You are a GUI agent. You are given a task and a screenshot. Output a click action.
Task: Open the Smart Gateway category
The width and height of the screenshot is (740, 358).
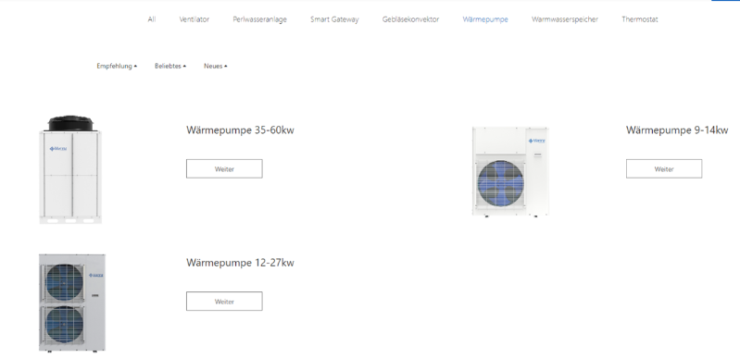point(334,19)
